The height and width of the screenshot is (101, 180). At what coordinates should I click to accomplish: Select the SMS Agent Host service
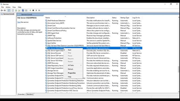click(53, 33)
